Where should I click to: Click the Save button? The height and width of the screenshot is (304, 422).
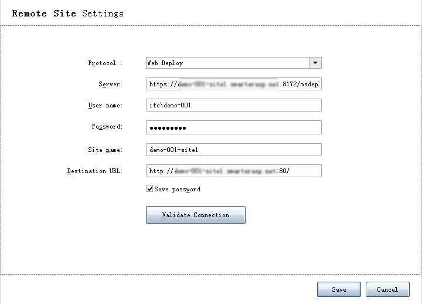[339, 289]
